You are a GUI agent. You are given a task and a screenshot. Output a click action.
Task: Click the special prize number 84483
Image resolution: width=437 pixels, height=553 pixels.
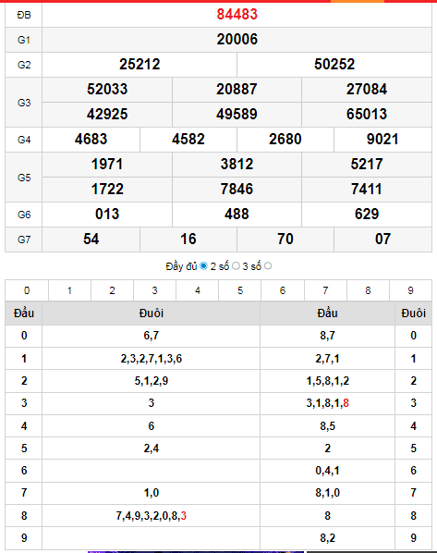[x=237, y=14]
